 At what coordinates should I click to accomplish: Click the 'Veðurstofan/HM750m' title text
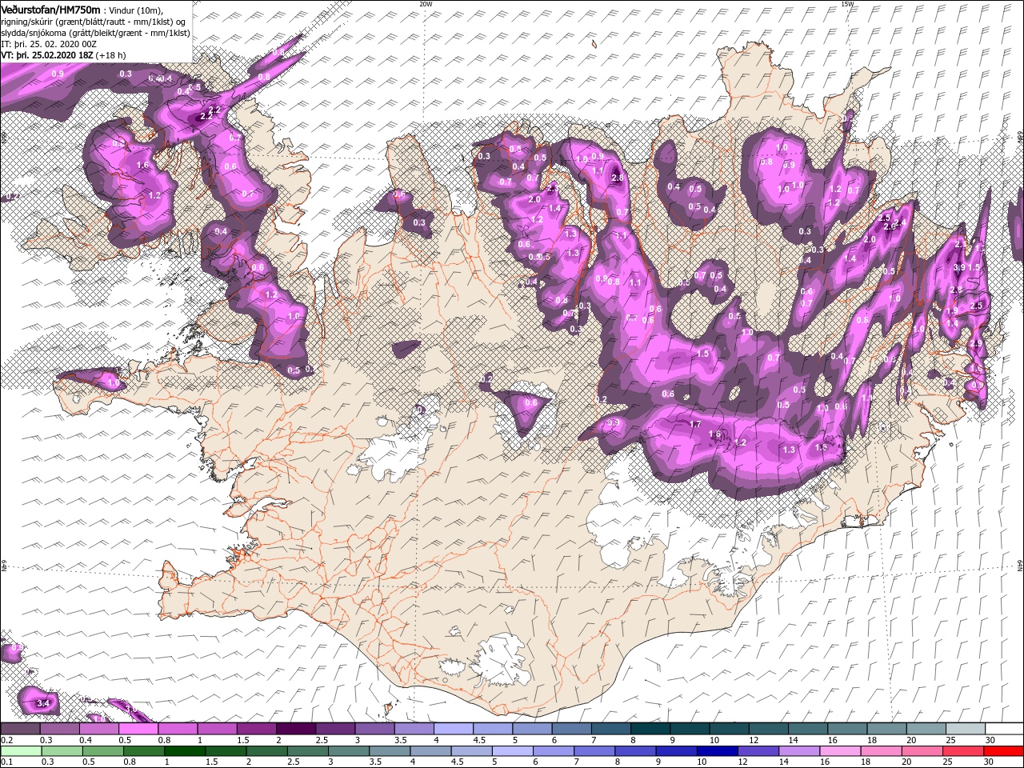click(51, 9)
